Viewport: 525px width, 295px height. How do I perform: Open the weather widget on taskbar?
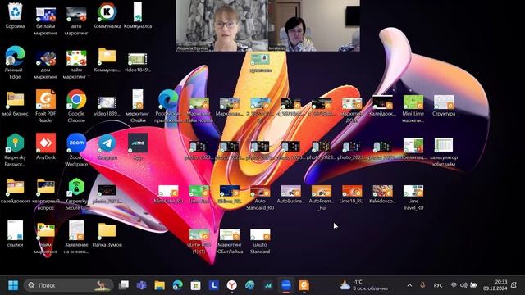pos(364,285)
